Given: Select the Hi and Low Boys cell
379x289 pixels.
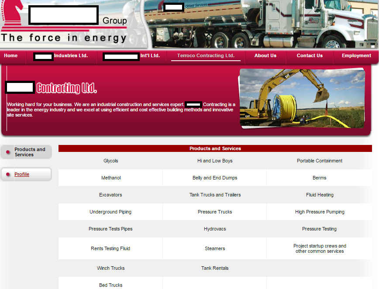Looking at the screenshot, I should coord(215,161).
